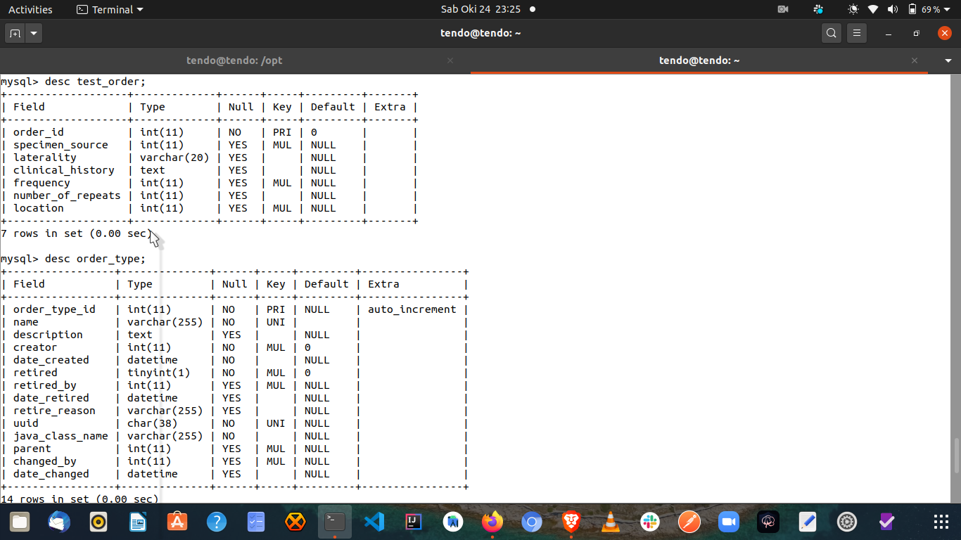The width and height of the screenshot is (961, 540).
Task: Click 'varchar(20)' type of laterality row
Action: [174, 157]
